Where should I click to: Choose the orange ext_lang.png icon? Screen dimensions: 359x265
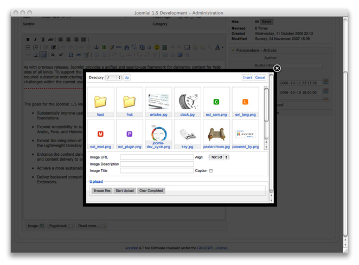point(245,101)
